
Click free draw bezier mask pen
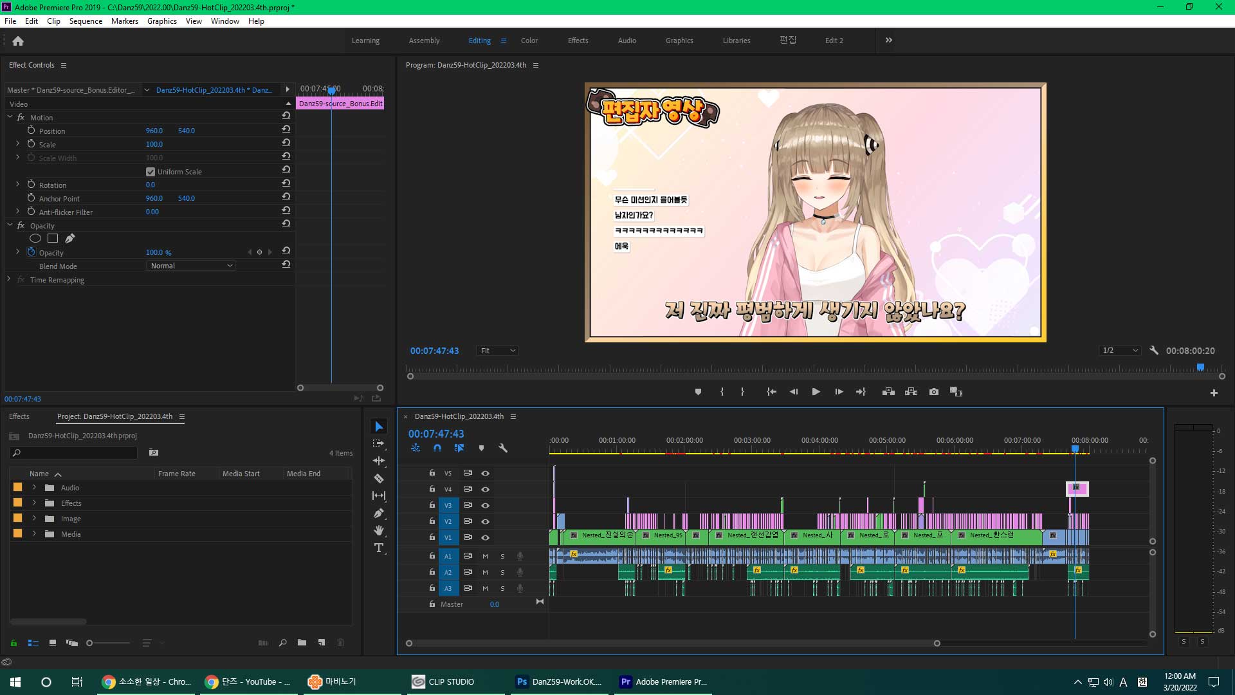tap(70, 239)
